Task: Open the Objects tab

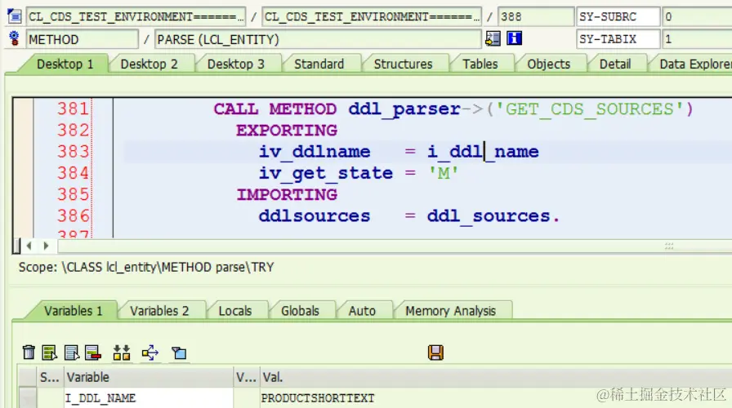Action: (x=548, y=64)
